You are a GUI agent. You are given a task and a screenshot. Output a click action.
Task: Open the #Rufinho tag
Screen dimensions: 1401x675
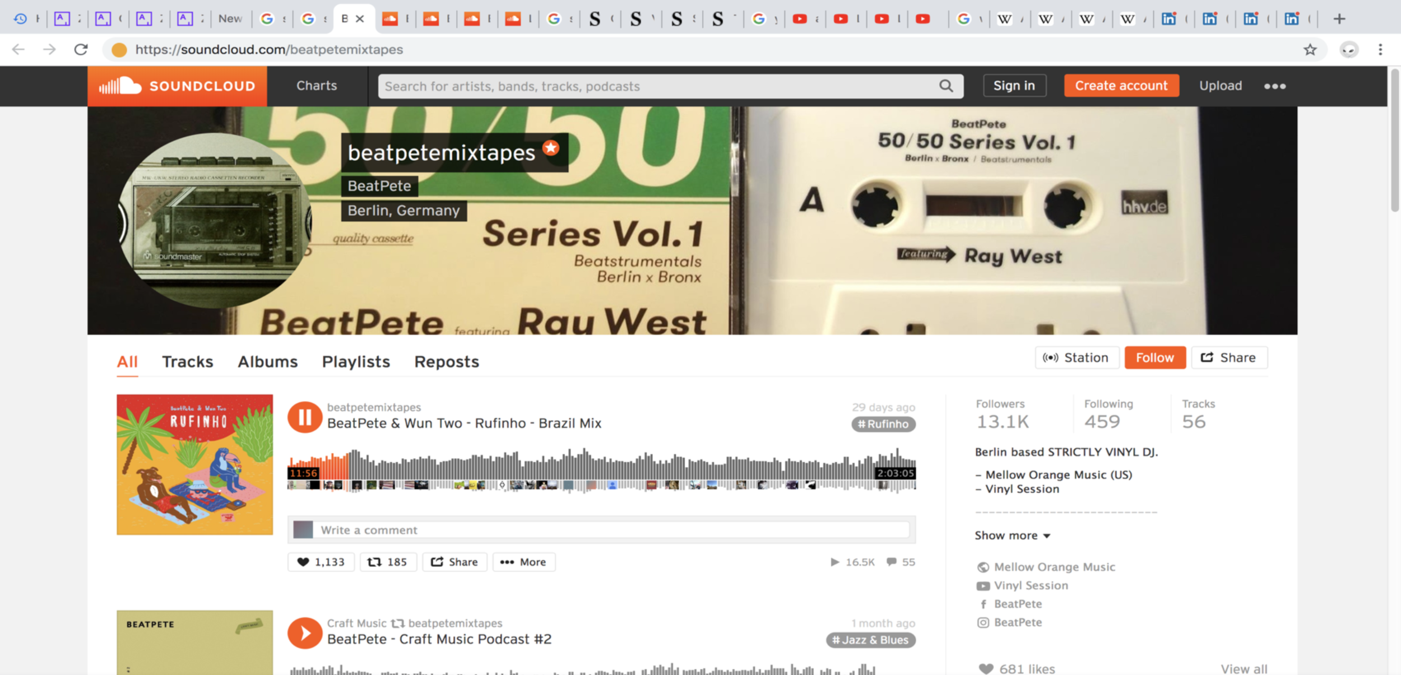tap(883, 424)
